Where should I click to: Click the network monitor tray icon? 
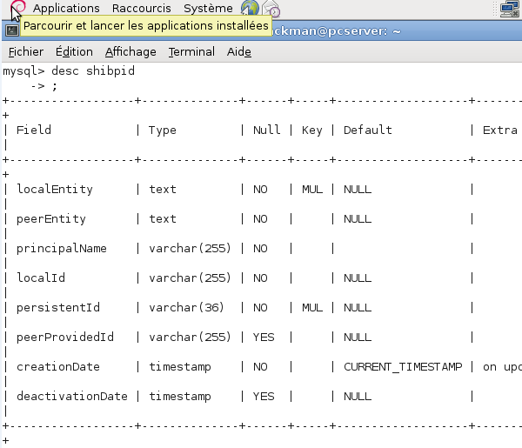(x=512, y=9)
